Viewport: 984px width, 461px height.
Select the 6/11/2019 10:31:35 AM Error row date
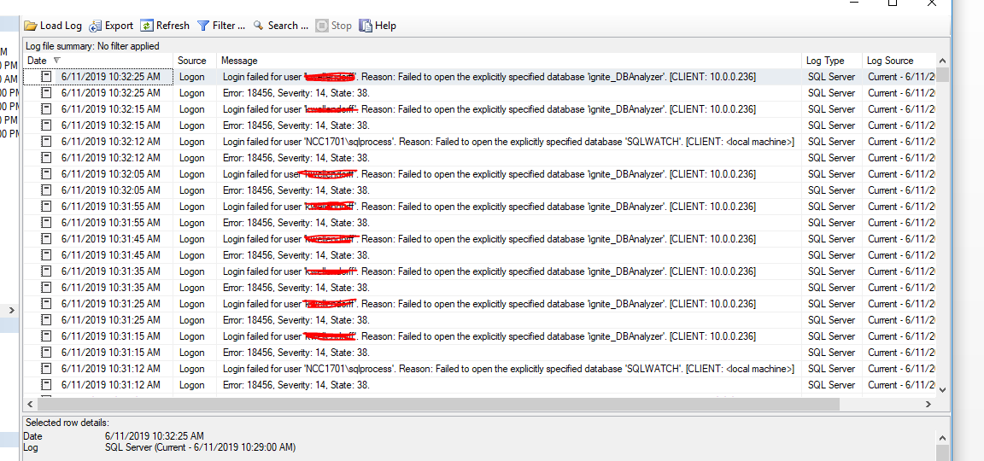point(110,288)
